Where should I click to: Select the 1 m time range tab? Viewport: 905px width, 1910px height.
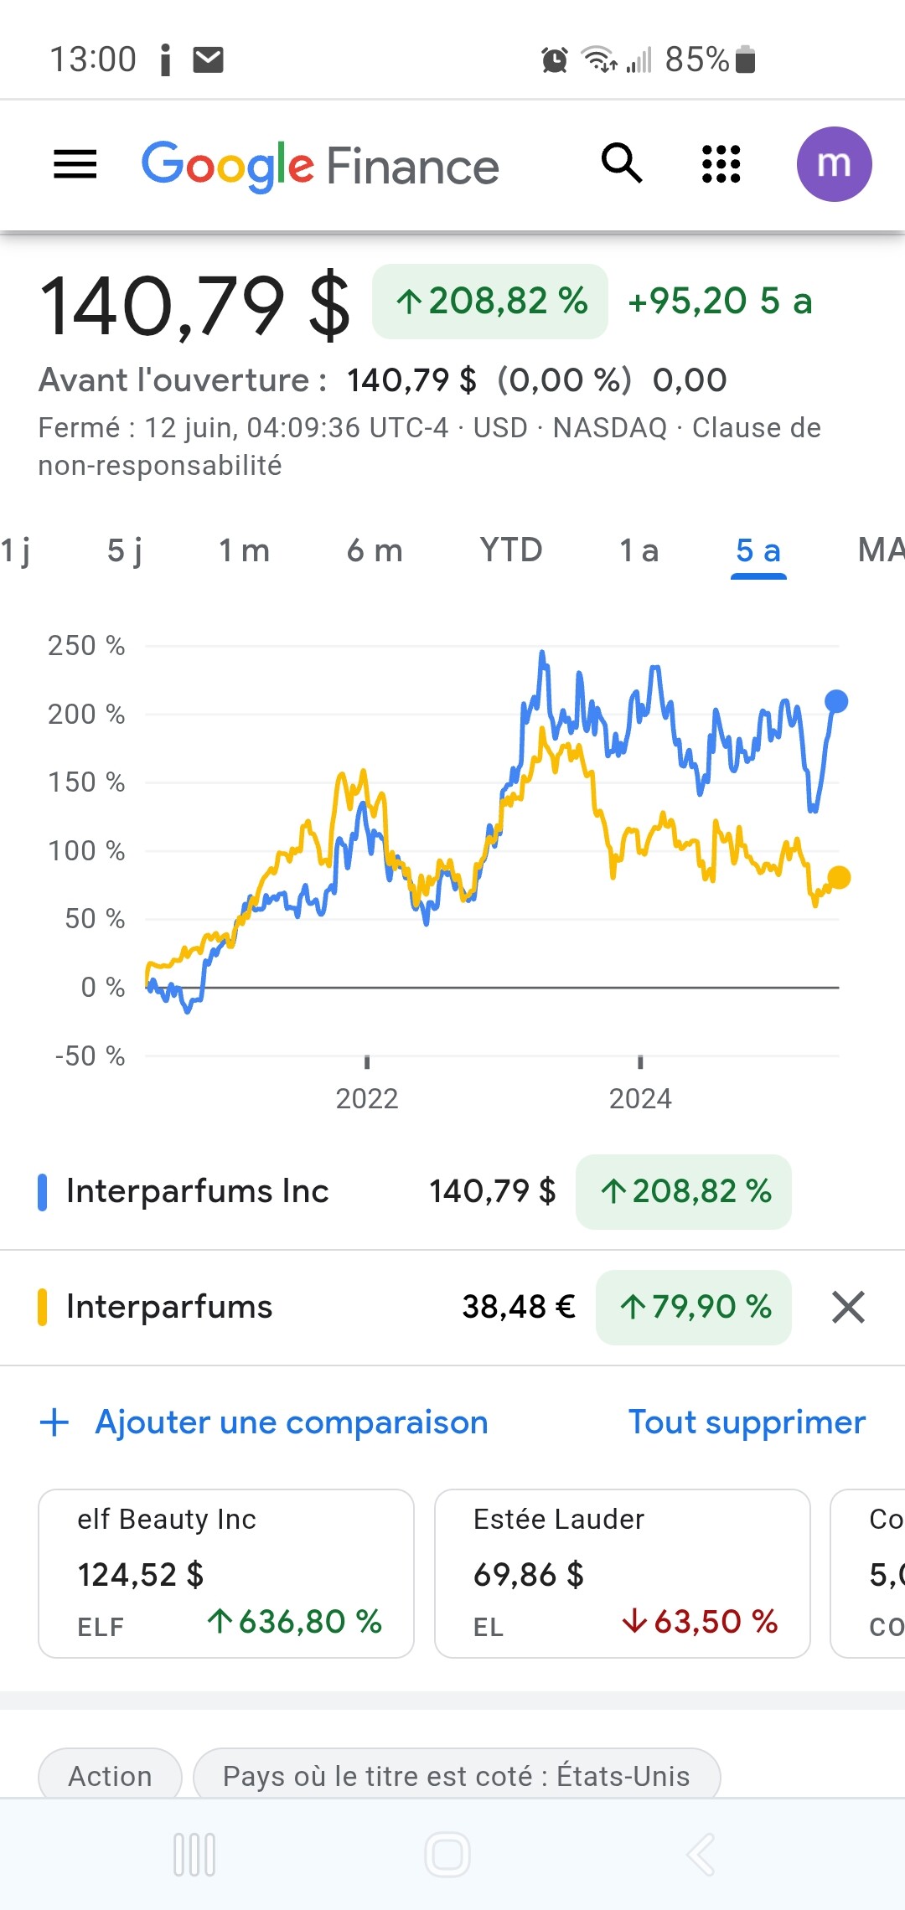(244, 551)
